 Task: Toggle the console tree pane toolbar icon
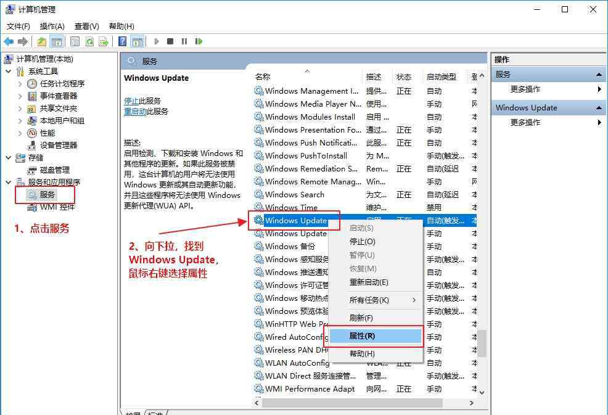click(57, 41)
